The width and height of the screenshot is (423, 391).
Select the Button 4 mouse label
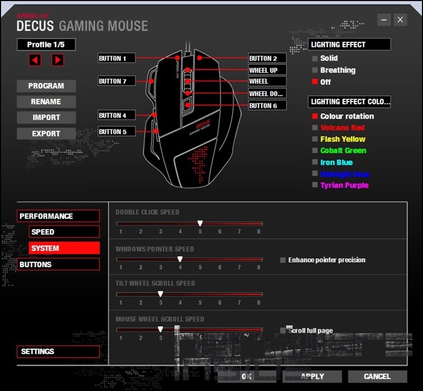coord(116,115)
